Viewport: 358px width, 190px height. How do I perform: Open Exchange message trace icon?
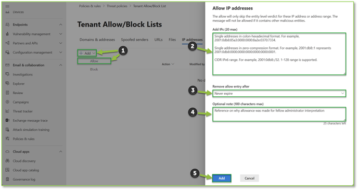coord(7,120)
